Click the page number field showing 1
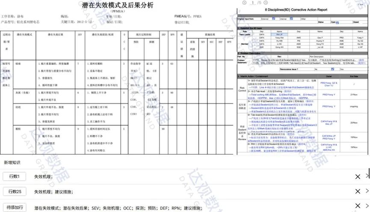The width and height of the screenshot is (370, 212). coord(253,3)
